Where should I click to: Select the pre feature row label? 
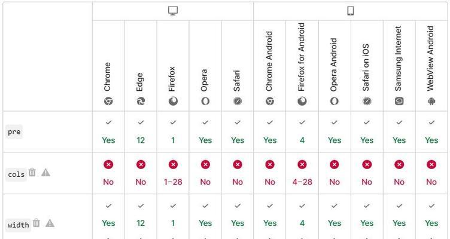click(x=14, y=132)
